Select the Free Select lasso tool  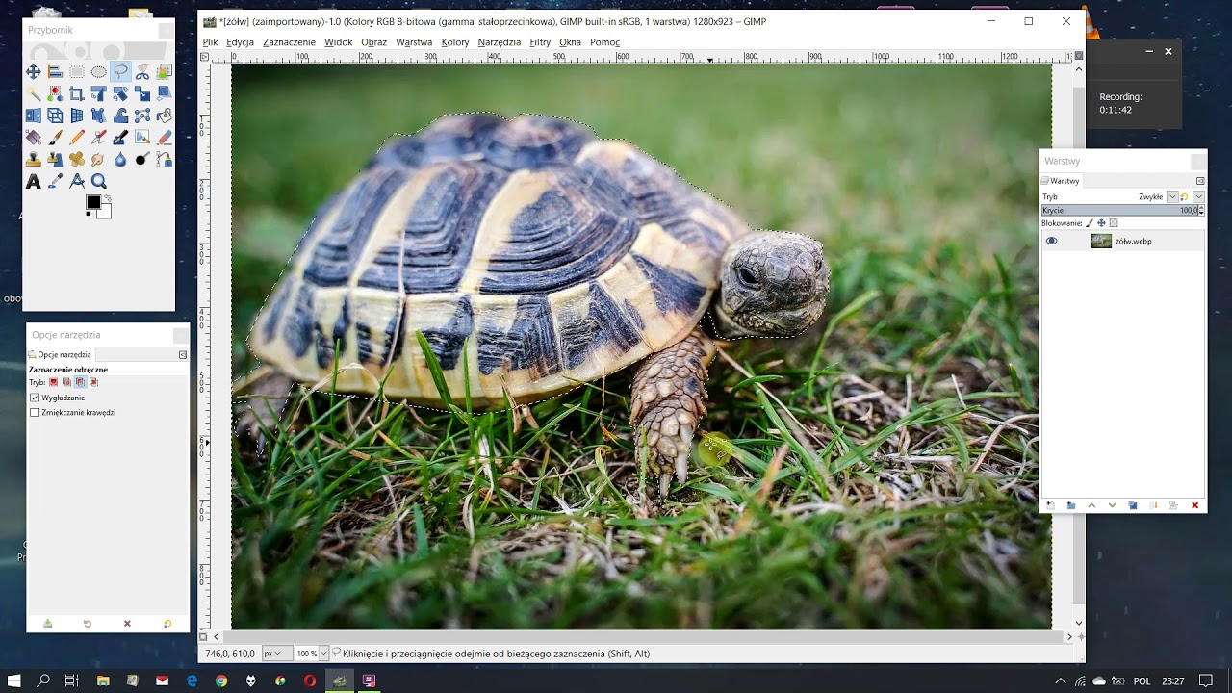coord(120,71)
